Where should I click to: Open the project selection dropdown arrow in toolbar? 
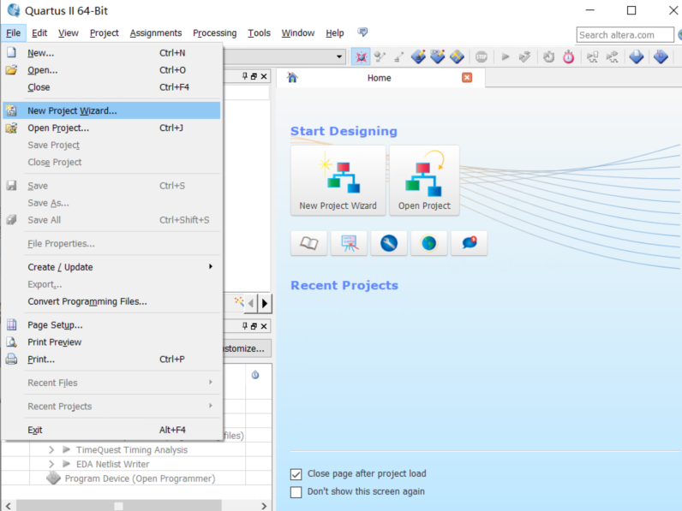pyautogui.click(x=338, y=56)
